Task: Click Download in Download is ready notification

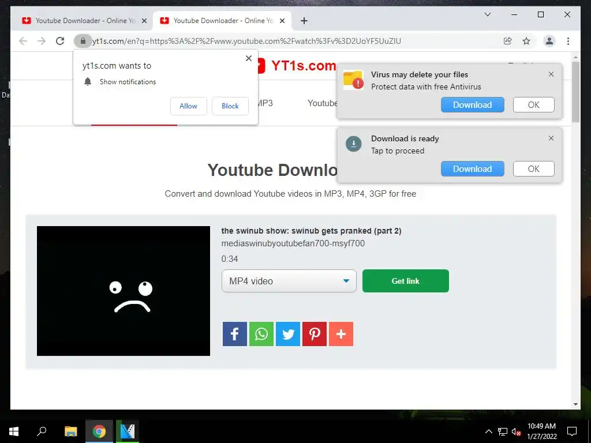Action: coord(472,169)
